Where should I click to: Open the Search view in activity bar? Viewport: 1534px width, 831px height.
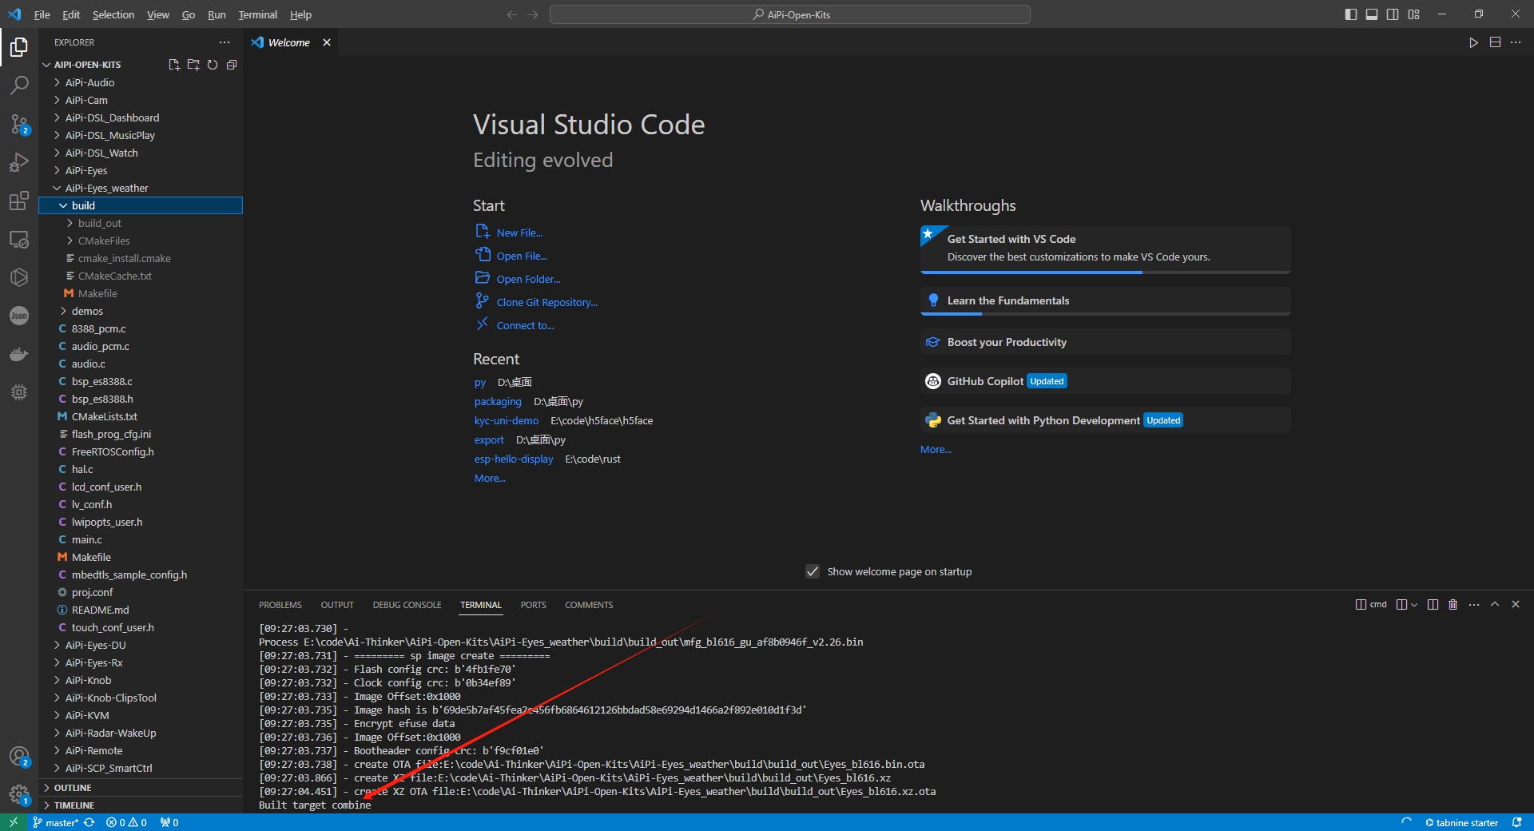click(19, 85)
